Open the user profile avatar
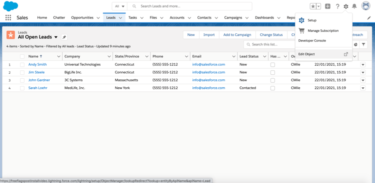This screenshot has height=183, width=375. pos(365,6)
